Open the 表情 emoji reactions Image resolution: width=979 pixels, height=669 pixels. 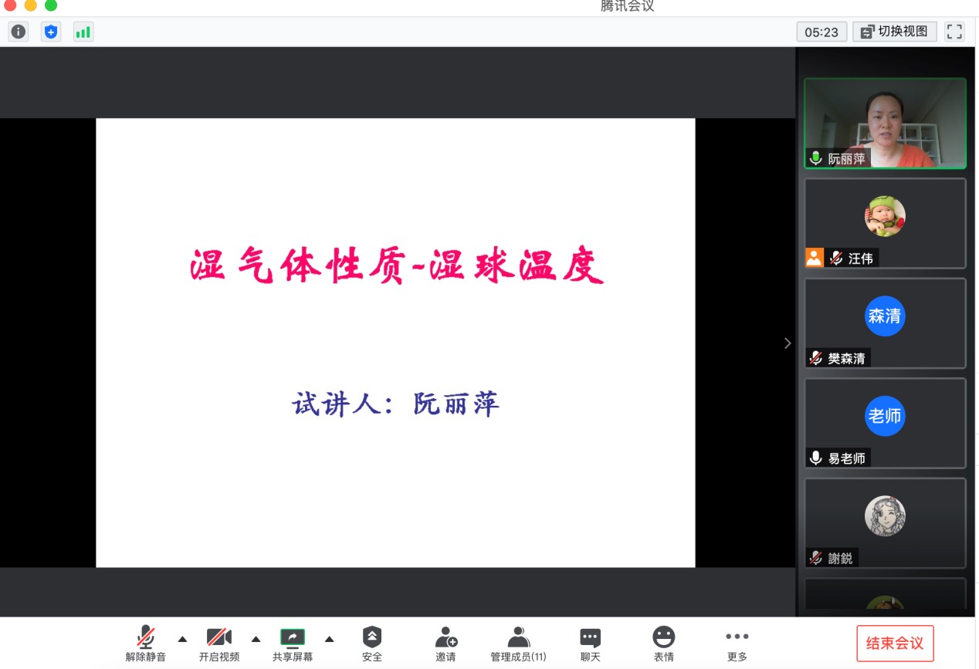pos(663,643)
